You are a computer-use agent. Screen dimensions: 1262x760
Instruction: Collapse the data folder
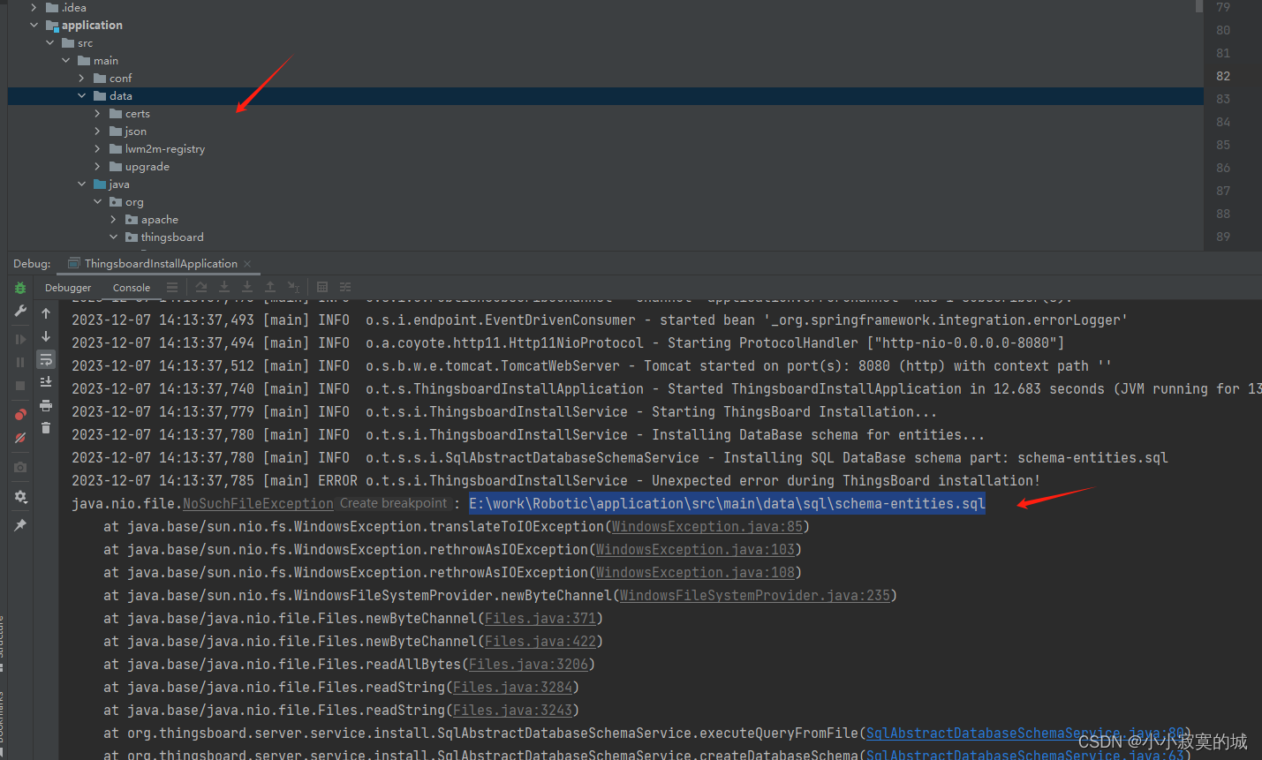point(81,95)
